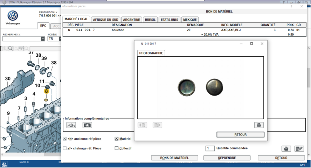
Task: Click the RÉF. PIÈCE column header
Action: tap(75, 25)
